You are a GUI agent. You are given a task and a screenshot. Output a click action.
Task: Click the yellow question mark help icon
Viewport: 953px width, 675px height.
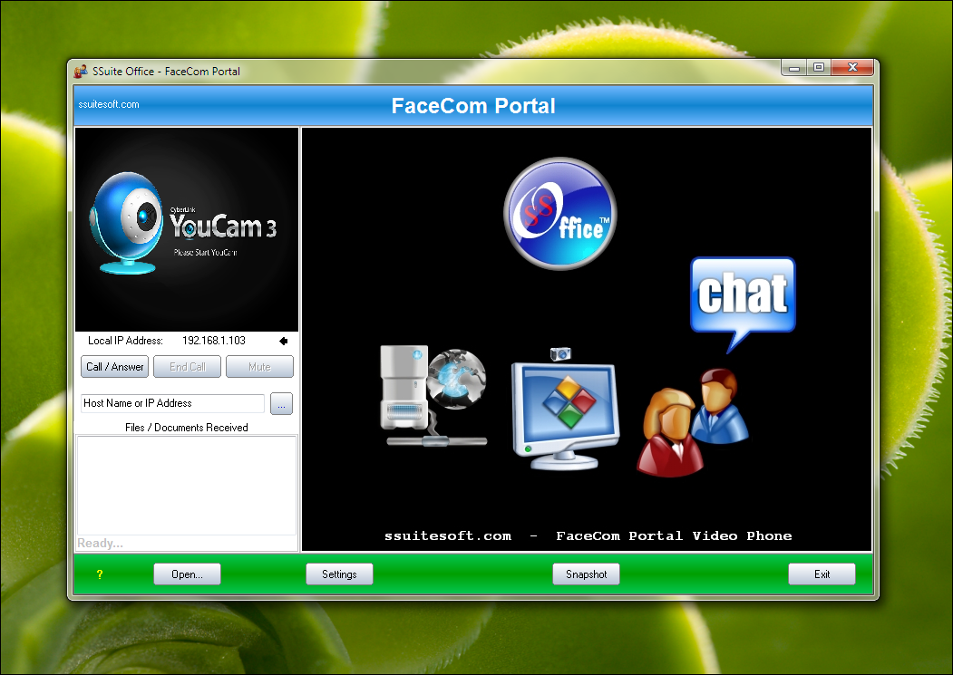[100, 574]
